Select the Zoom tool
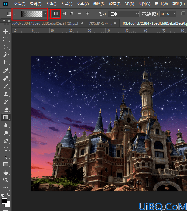The height and width of the screenshot is (211, 187). [x=5, y=180]
